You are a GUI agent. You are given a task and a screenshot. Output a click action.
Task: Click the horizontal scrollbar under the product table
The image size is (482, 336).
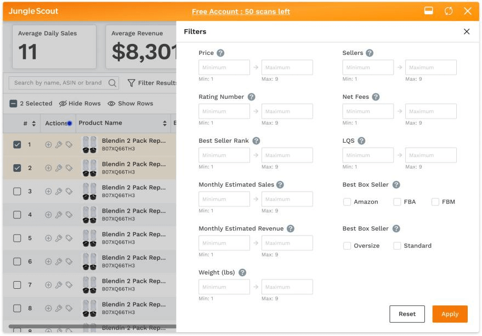click(92, 326)
